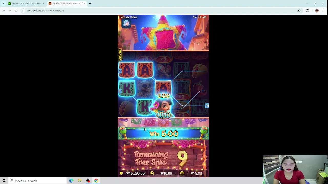
Task: Reload the current page
Action: point(16,11)
